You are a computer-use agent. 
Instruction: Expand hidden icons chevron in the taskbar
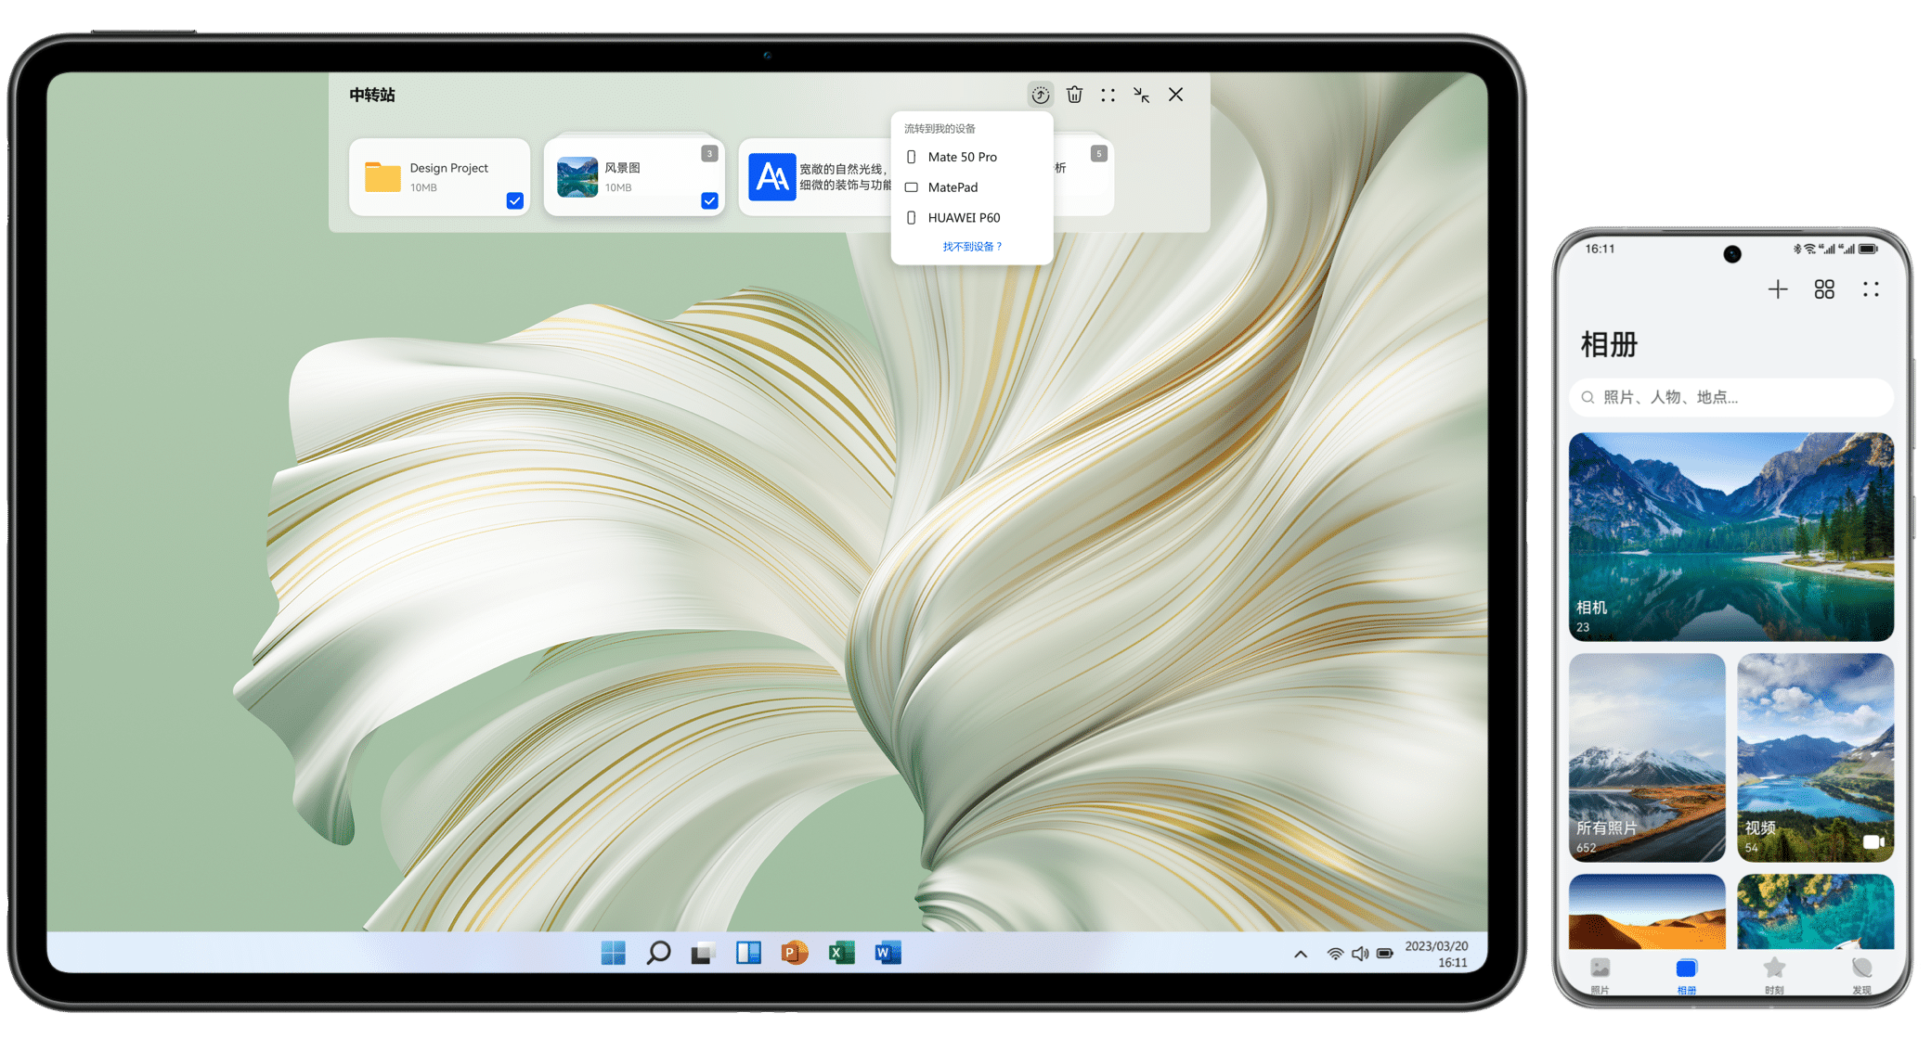(x=1300, y=953)
